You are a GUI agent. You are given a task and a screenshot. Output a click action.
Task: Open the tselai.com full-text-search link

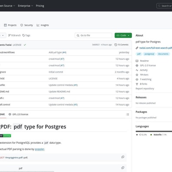[155, 48]
